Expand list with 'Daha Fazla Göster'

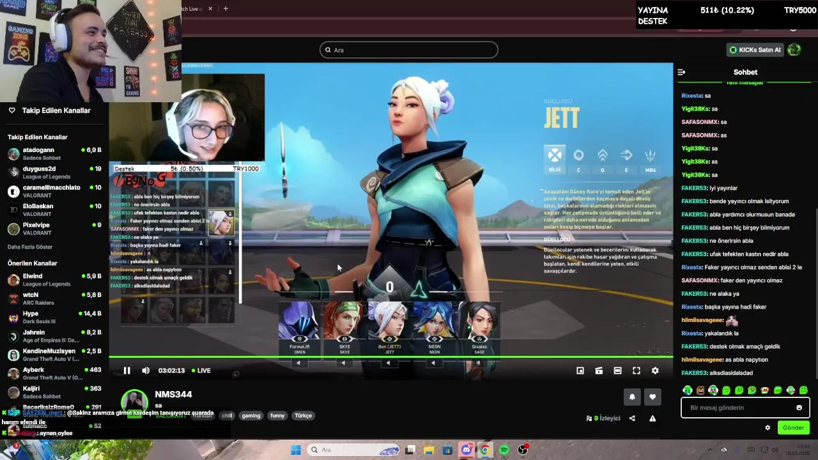pos(30,247)
